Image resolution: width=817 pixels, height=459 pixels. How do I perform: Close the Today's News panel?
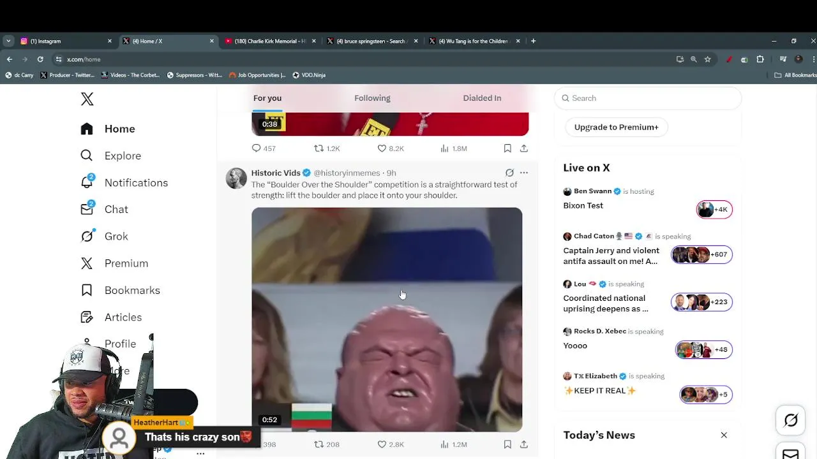[724, 435]
